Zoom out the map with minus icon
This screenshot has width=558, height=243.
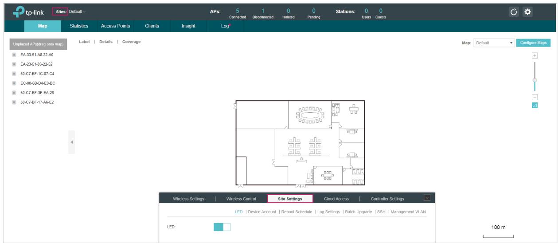[x=535, y=97]
